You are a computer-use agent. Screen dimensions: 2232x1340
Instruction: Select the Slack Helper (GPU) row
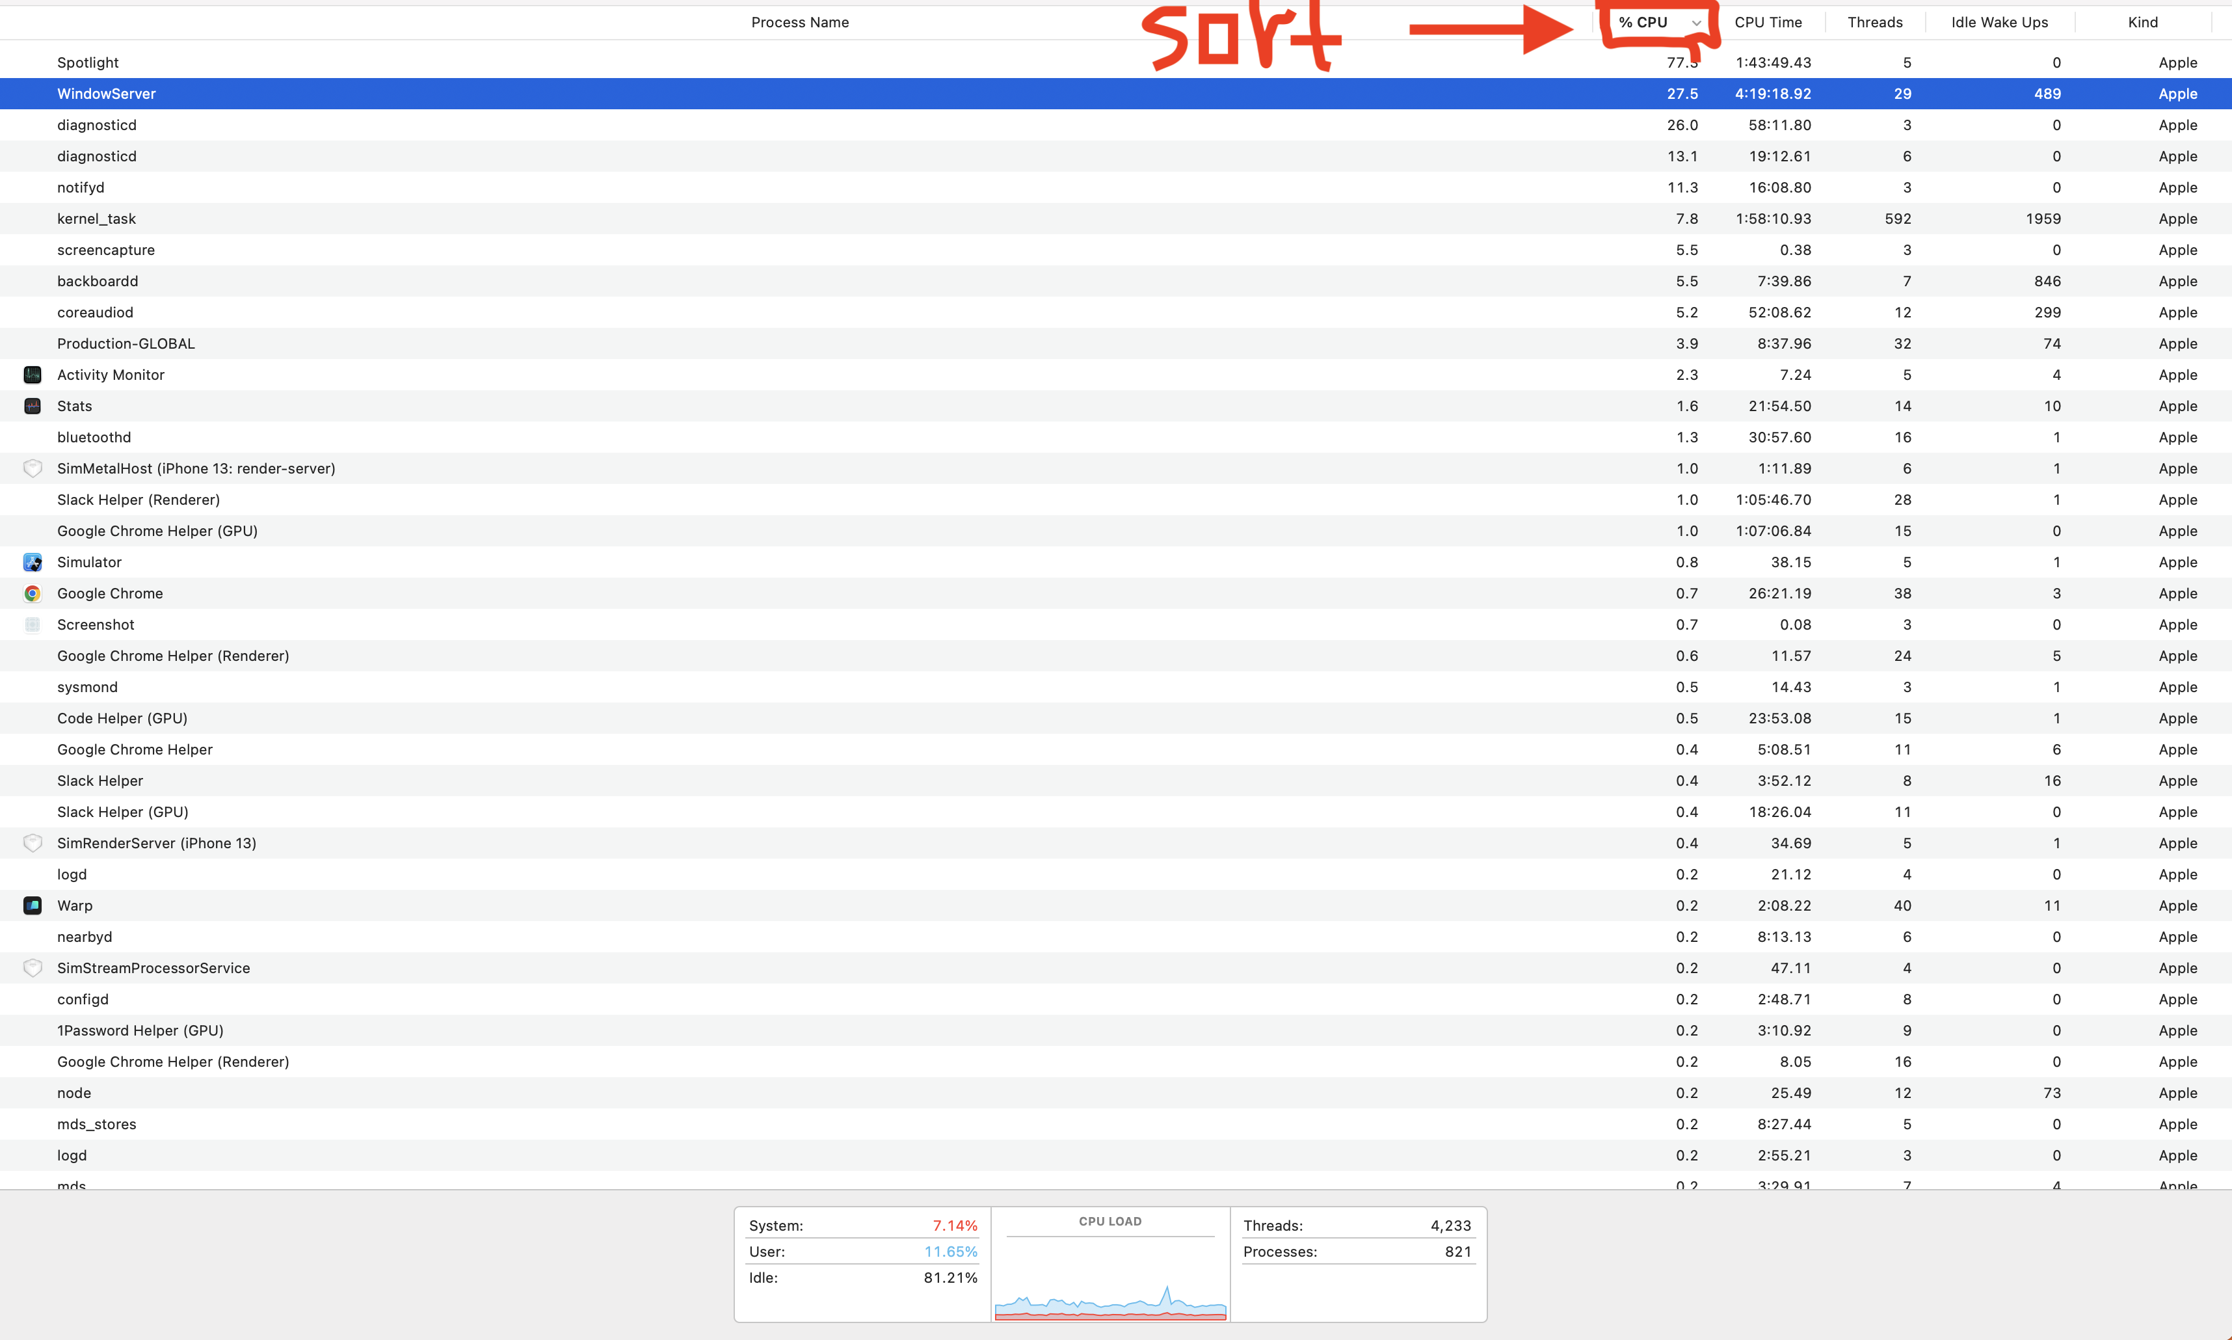pos(1115,812)
